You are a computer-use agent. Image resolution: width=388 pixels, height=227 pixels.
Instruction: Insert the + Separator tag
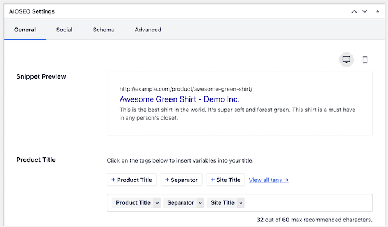pos(181,180)
